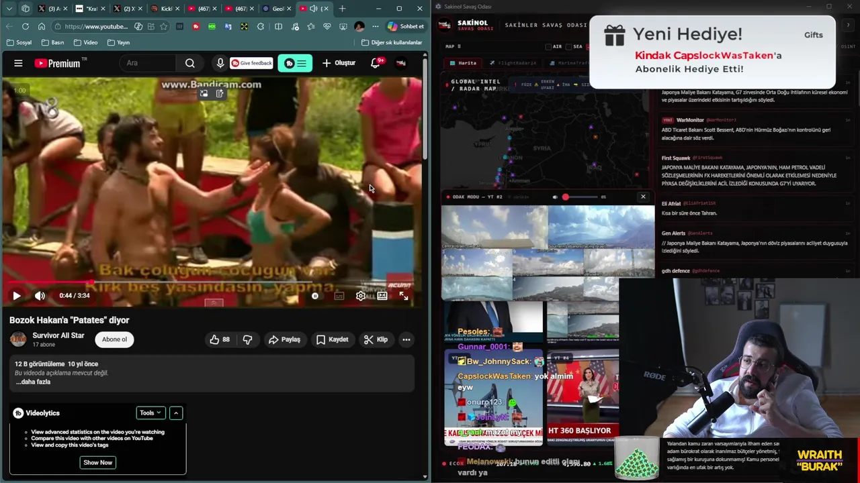Open browser three-dot settings menu
Image resolution: width=860 pixels, height=483 pixels.
(375, 26)
